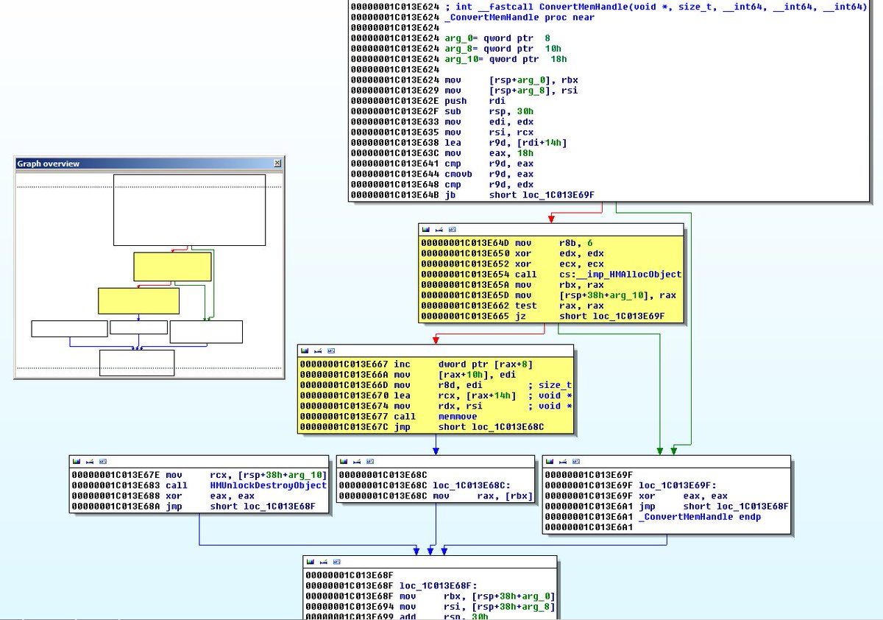The width and height of the screenshot is (883, 620).
Task: Click the third title icon on the loc_1C013E68F block
Action: point(336,561)
